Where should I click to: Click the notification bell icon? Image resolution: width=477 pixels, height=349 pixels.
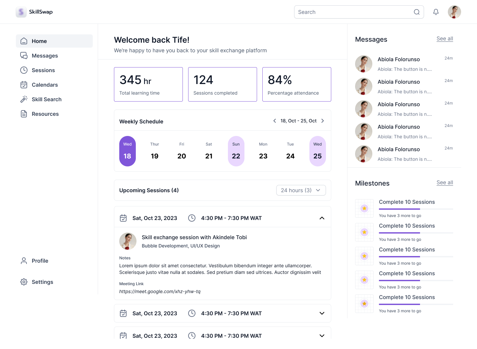click(x=436, y=12)
